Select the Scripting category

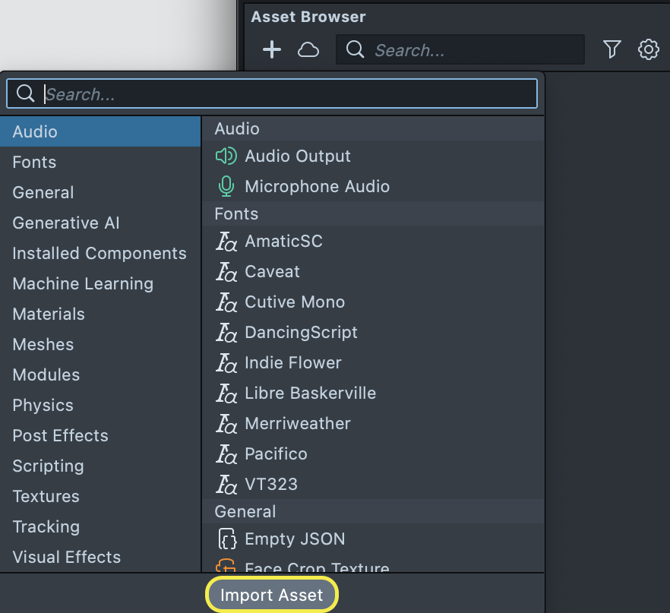tap(48, 466)
